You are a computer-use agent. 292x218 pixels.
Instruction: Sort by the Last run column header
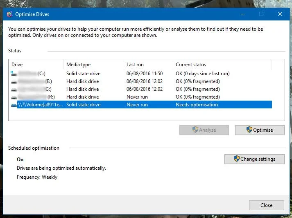[148, 65]
